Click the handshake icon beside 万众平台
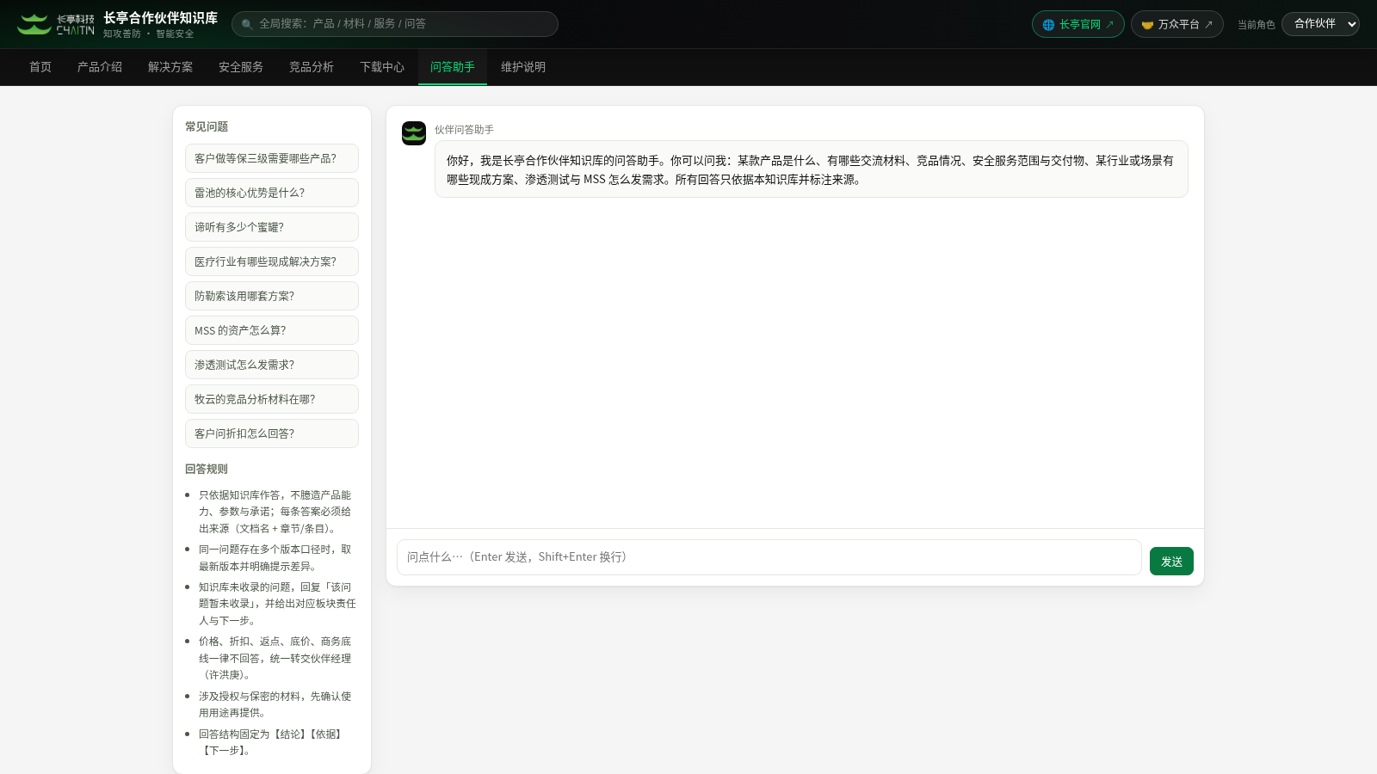Image resolution: width=1377 pixels, height=774 pixels. [1147, 25]
